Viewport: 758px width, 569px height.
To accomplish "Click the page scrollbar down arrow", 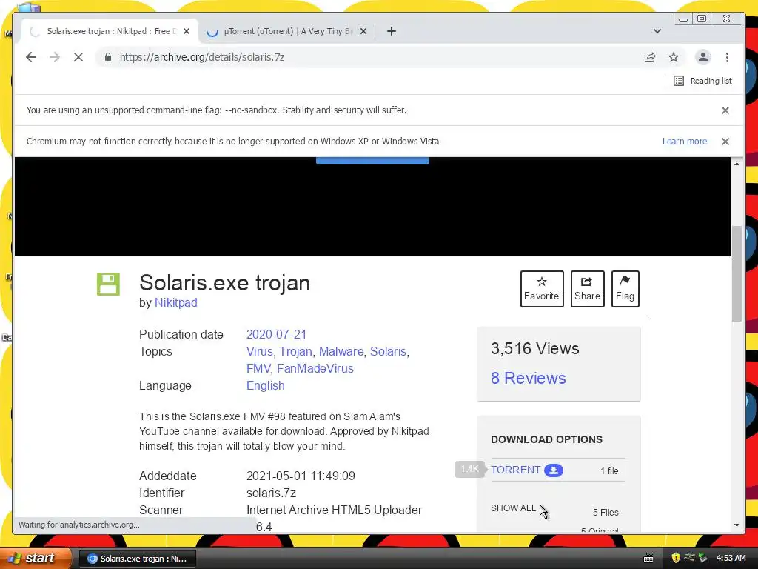I will 737,525.
